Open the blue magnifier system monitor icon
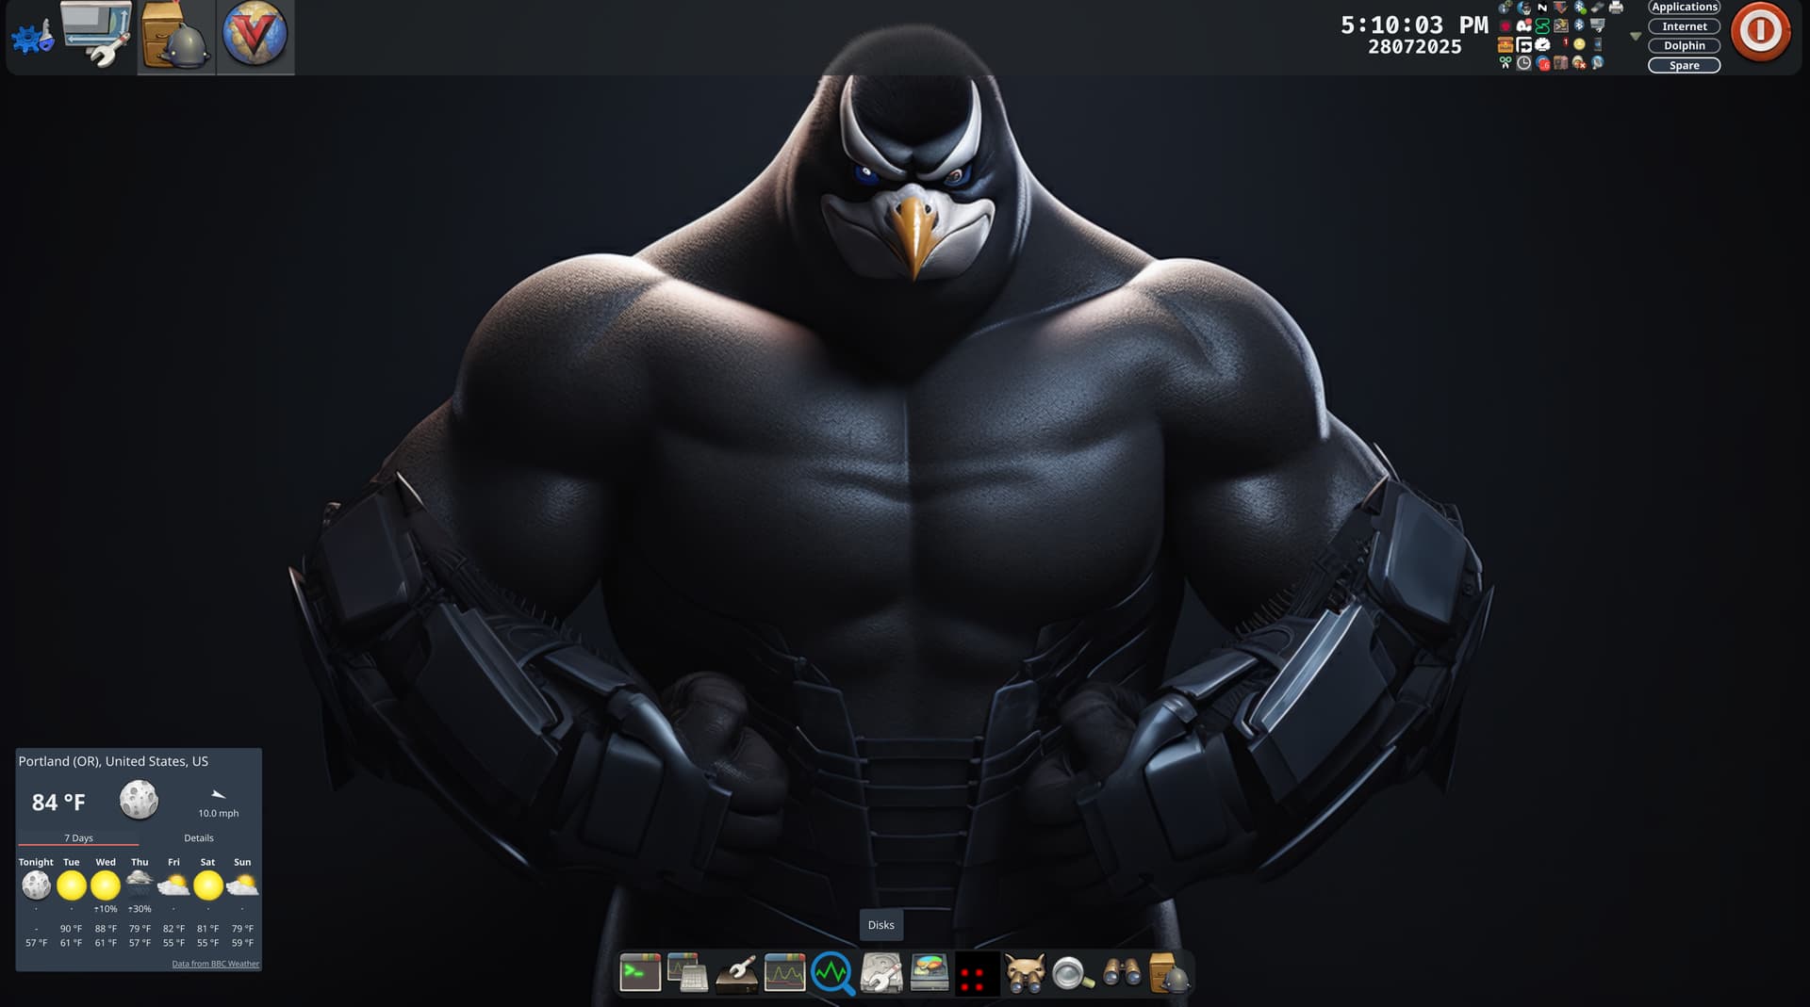This screenshot has width=1810, height=1007. pos(832,973)
